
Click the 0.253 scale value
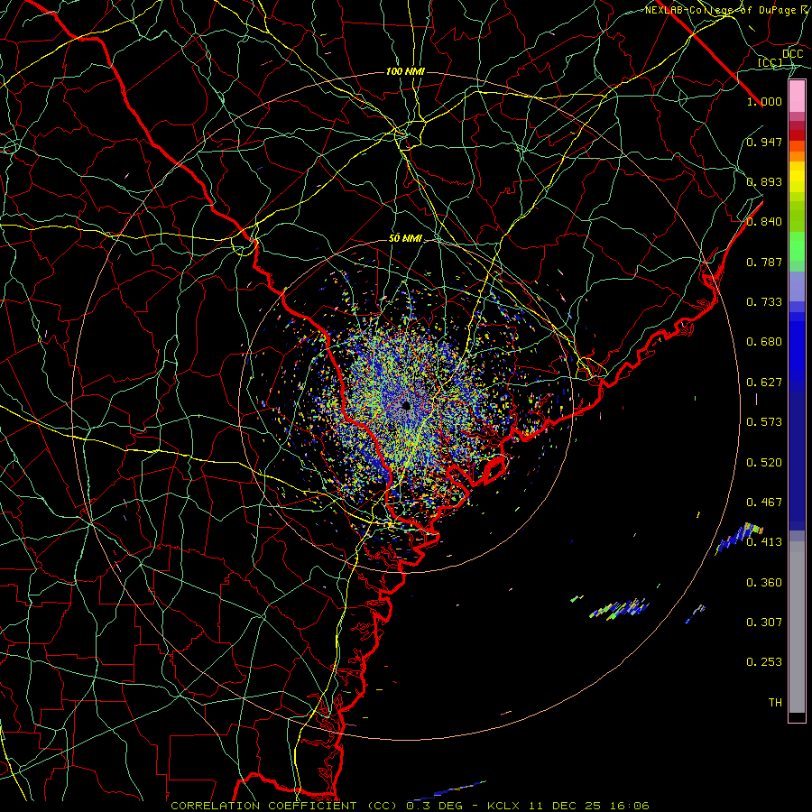point(764,662)
